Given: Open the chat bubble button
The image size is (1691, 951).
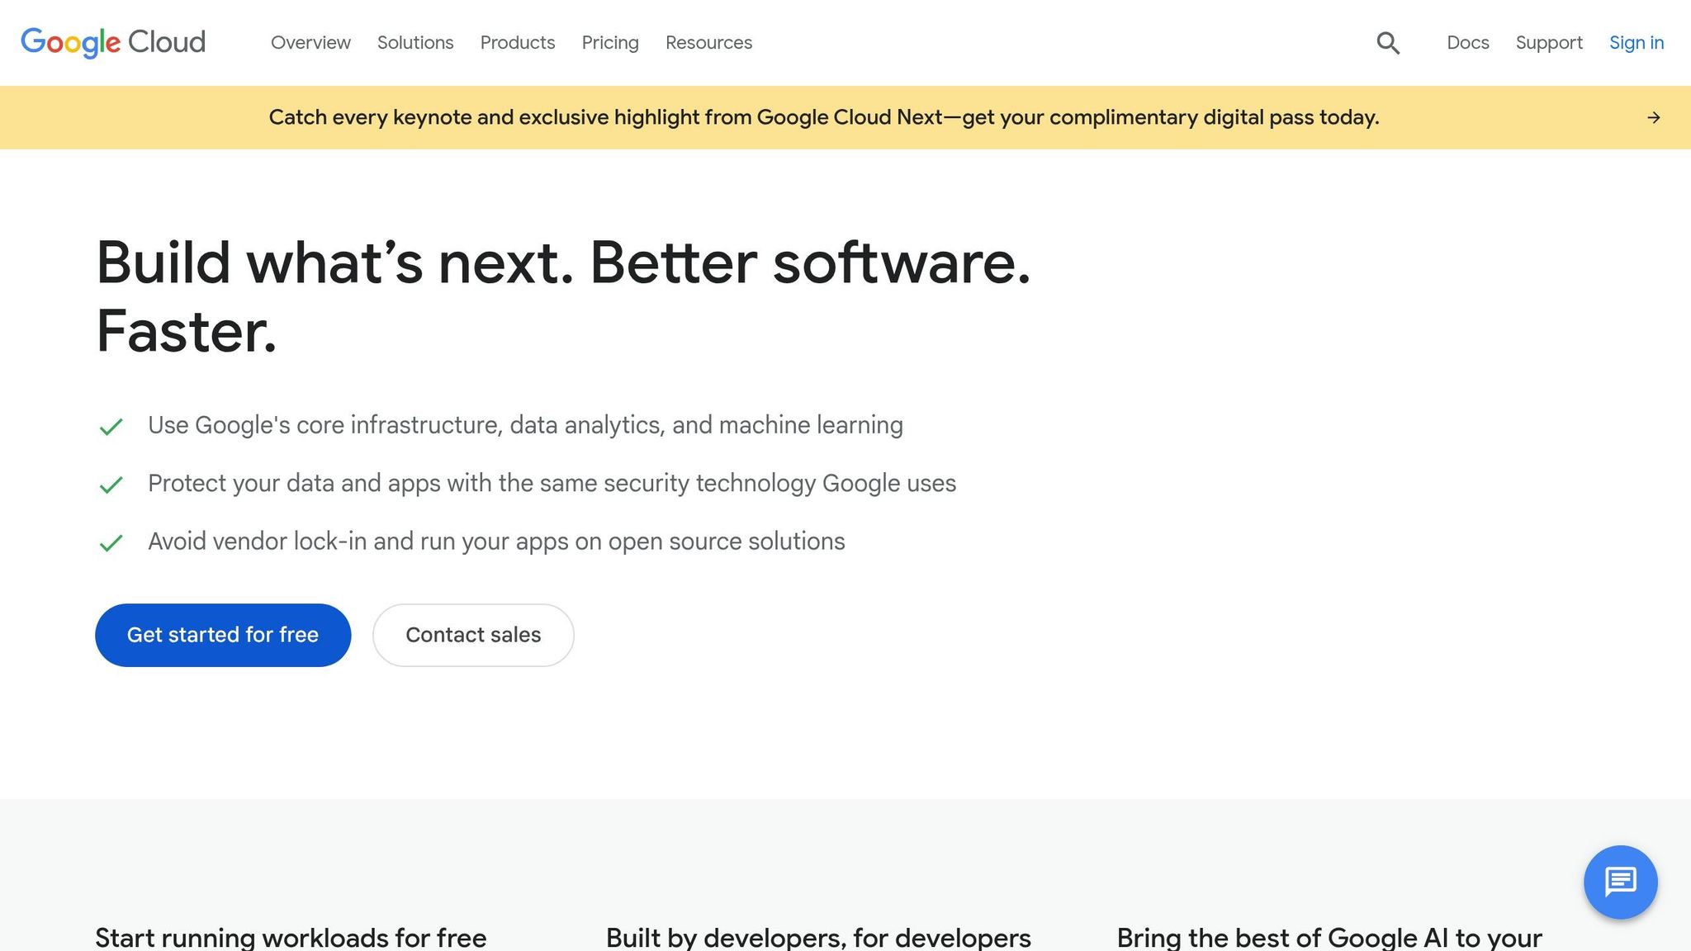Looking at the screenshot, I should (1620, 882).
